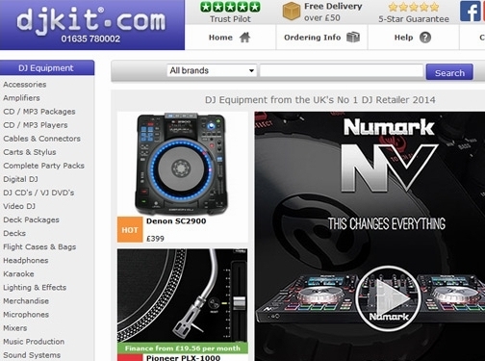Open the Pioneer PLX-1000 title link
This screenshot has height=361, width=485.
(x=183, y=358)
